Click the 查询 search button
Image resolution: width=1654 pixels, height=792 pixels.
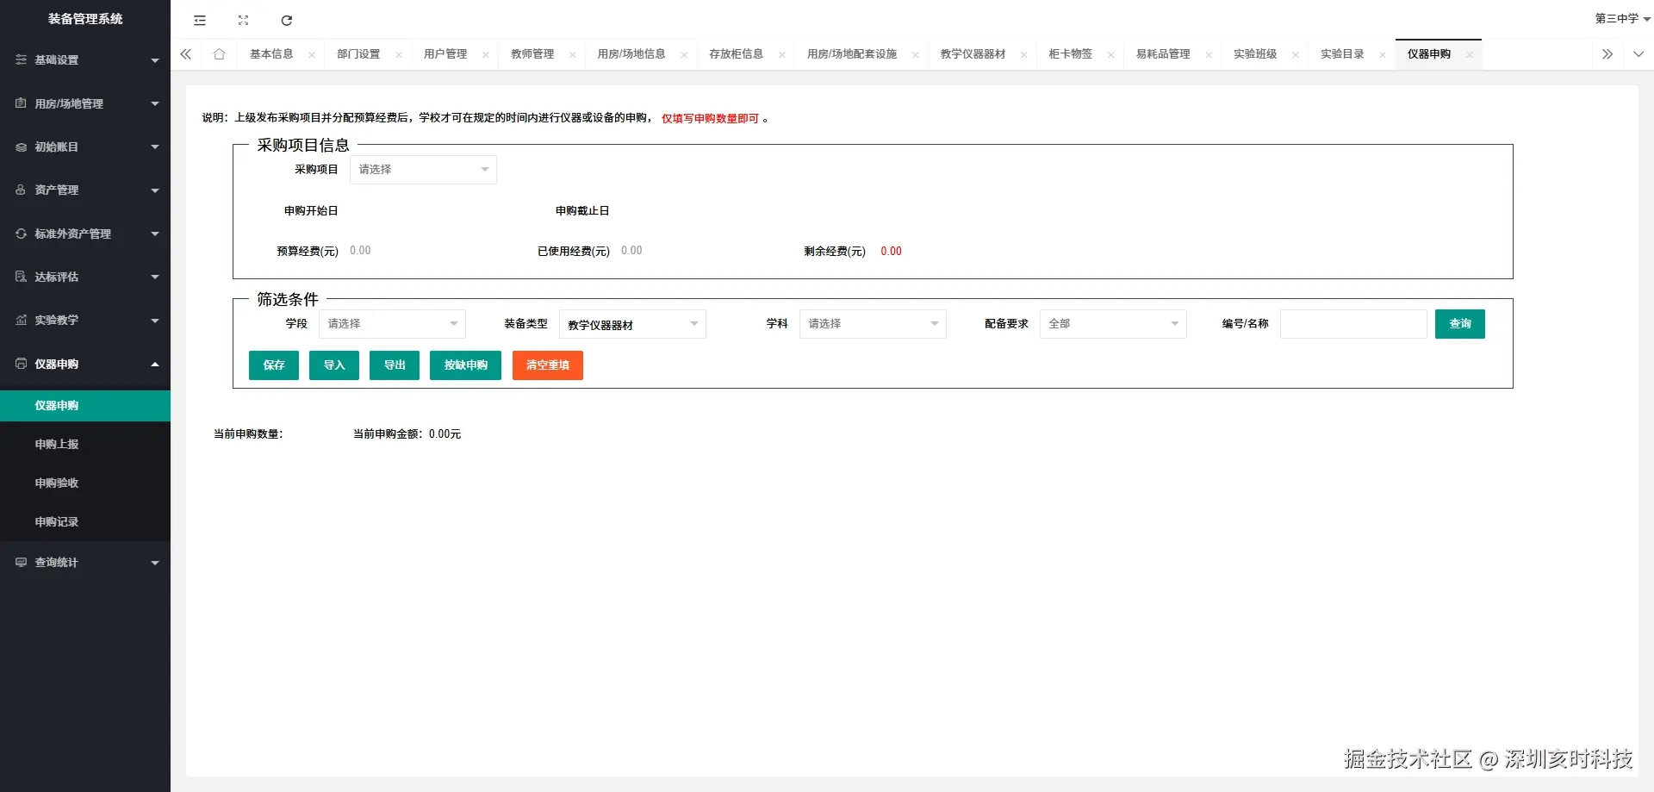(1460, 323)
